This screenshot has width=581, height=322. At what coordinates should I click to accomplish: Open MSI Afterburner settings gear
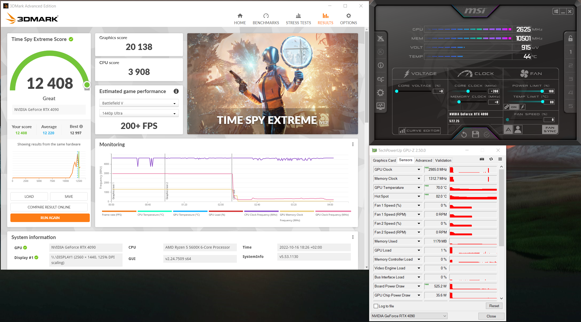tap(380, 93)
